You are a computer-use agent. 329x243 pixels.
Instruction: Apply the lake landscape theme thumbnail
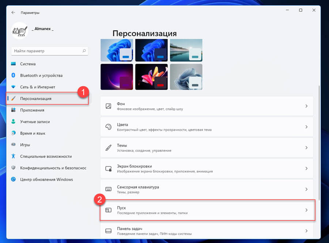click(186, 50)
